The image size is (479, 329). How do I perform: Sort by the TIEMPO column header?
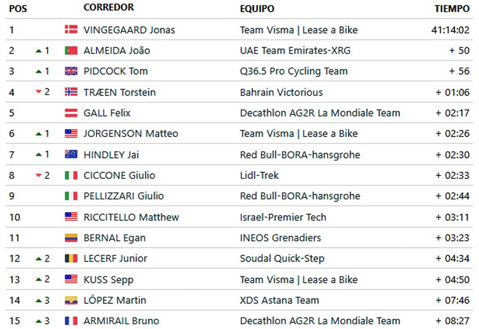click(452, 8)
